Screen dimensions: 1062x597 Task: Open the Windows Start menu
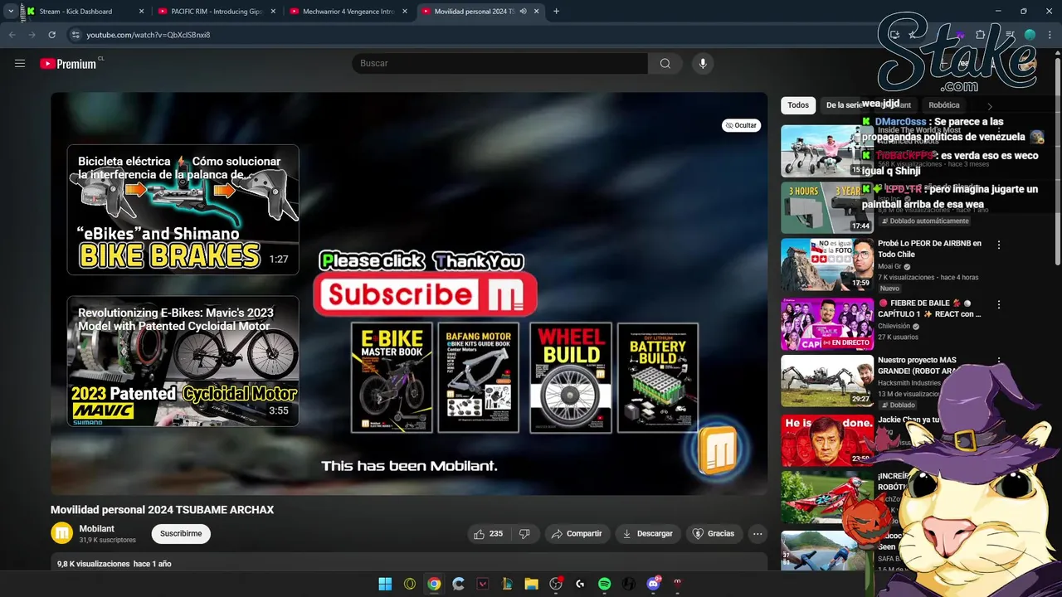pos(385,584)
